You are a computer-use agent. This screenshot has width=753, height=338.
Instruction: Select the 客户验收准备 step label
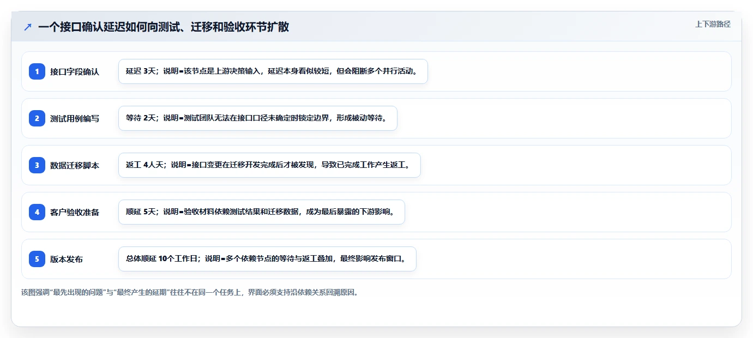coord(75,212)
